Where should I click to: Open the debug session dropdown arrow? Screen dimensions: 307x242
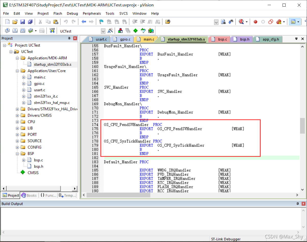pyautogui.click(x=247, y=22)
